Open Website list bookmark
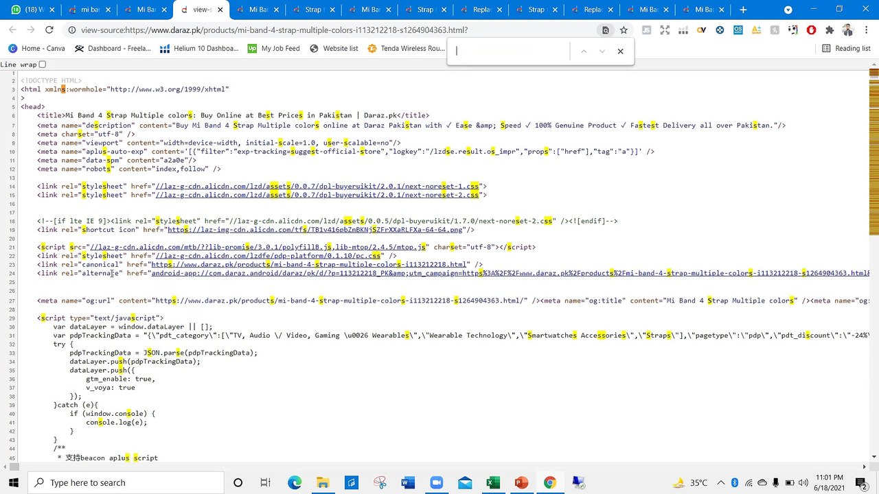 point(334,49)
